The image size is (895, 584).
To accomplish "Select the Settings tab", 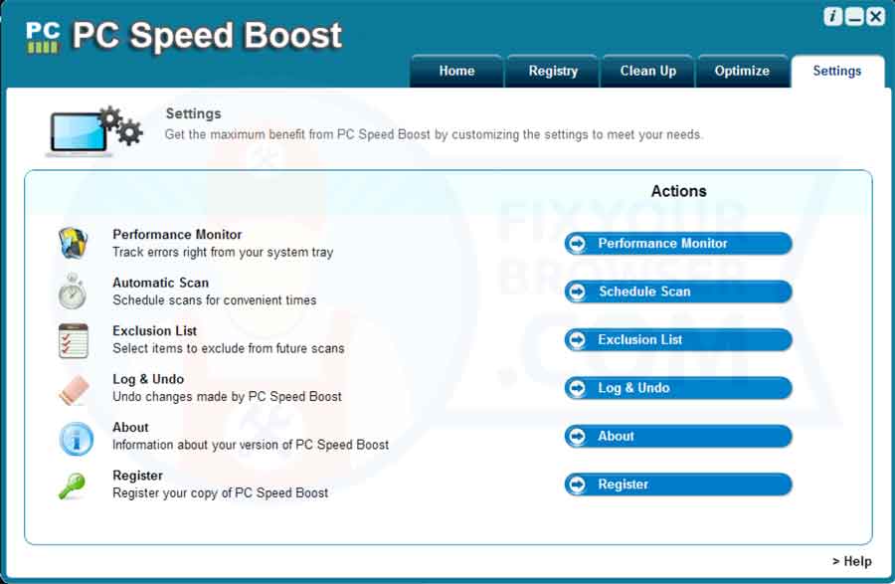I will click(837, 72).
